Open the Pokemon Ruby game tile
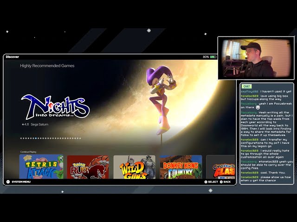This screenshot has height=222, width=297. pyautogui.click(x=88, y=167)
